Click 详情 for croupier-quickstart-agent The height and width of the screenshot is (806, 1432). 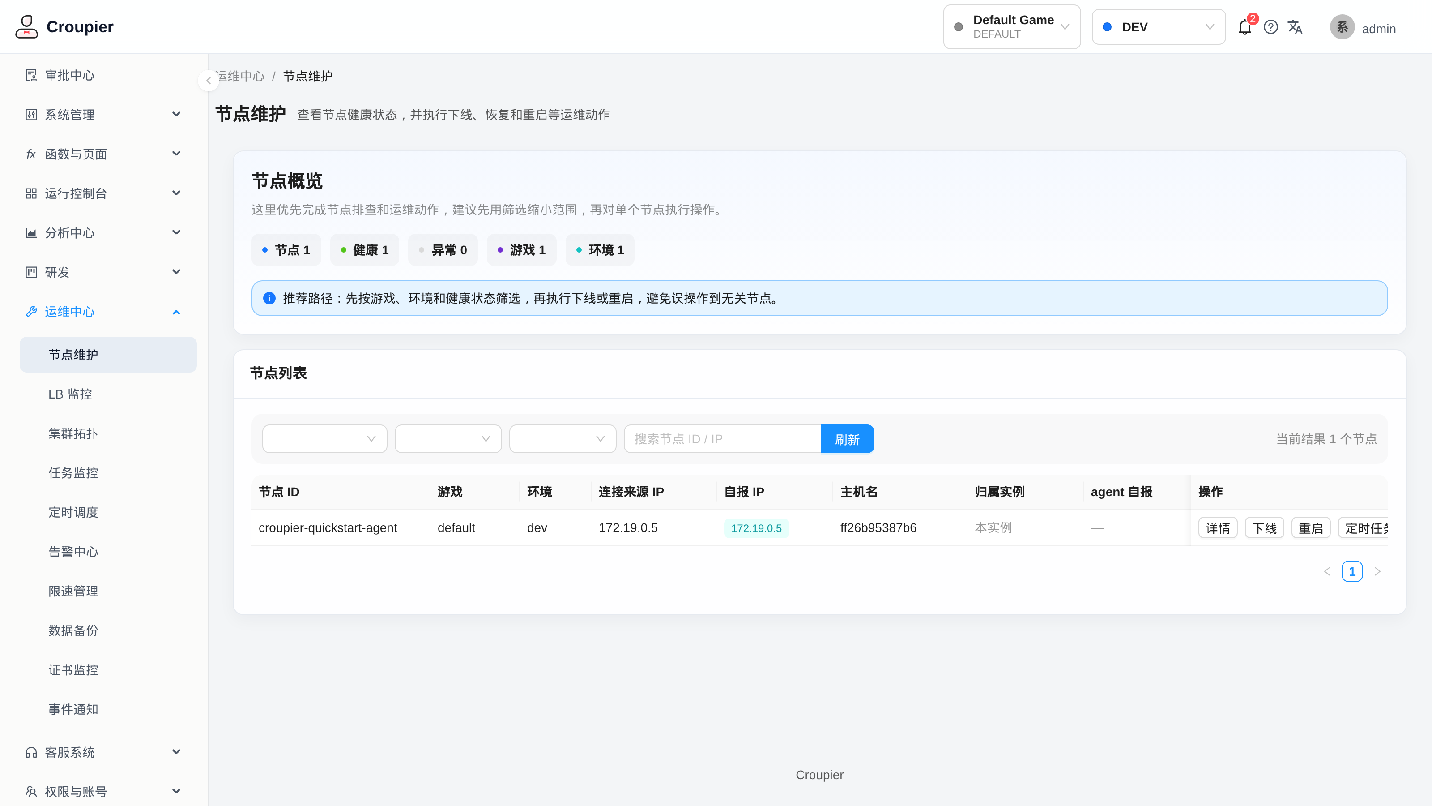click(x=1217, y=528)
